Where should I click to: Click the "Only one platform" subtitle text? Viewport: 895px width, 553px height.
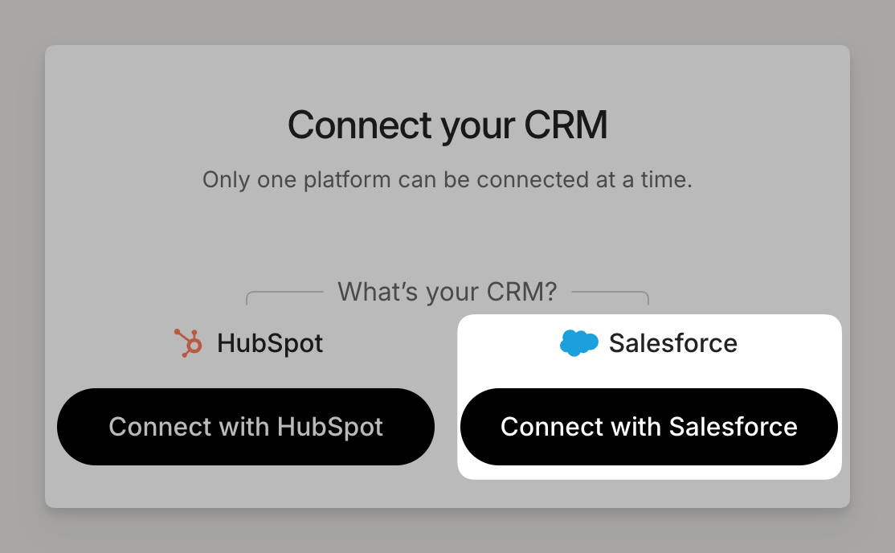click(447, 179)
